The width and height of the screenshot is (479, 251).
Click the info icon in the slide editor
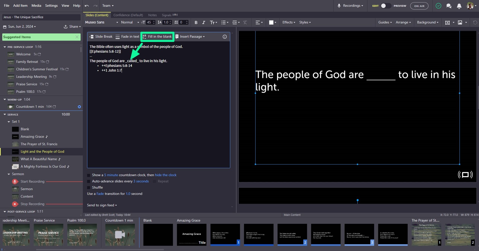coord(225,37)
